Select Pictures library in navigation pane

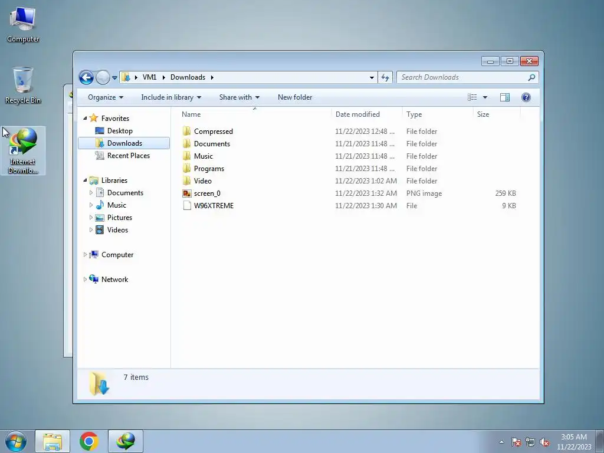119,218
